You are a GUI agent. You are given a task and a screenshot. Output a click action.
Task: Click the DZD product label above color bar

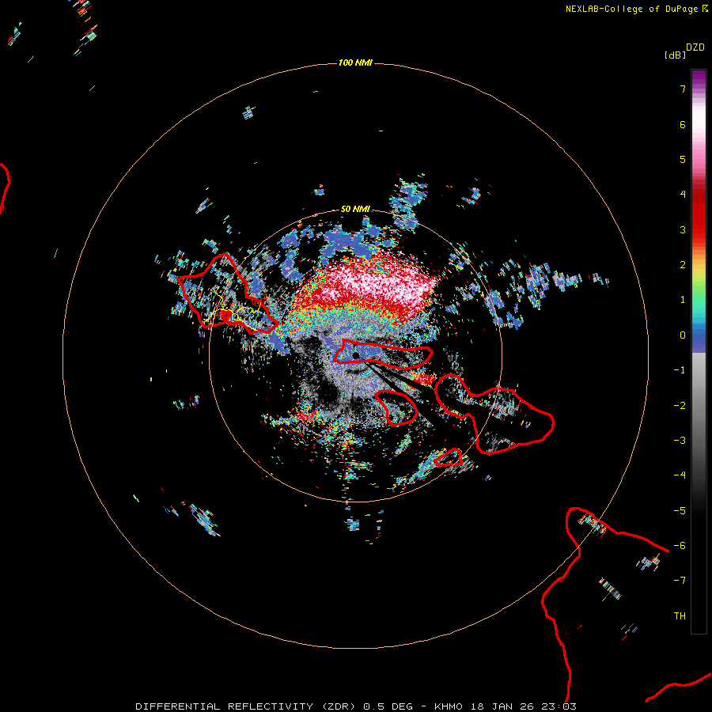[695, 47]
